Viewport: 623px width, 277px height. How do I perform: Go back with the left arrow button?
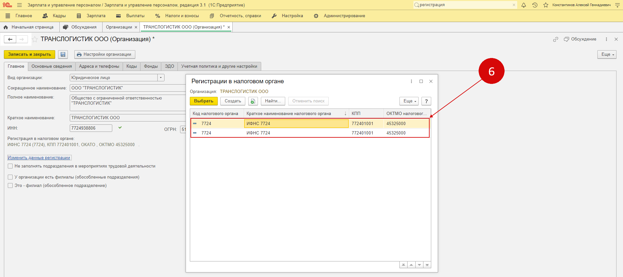(10, 39)
